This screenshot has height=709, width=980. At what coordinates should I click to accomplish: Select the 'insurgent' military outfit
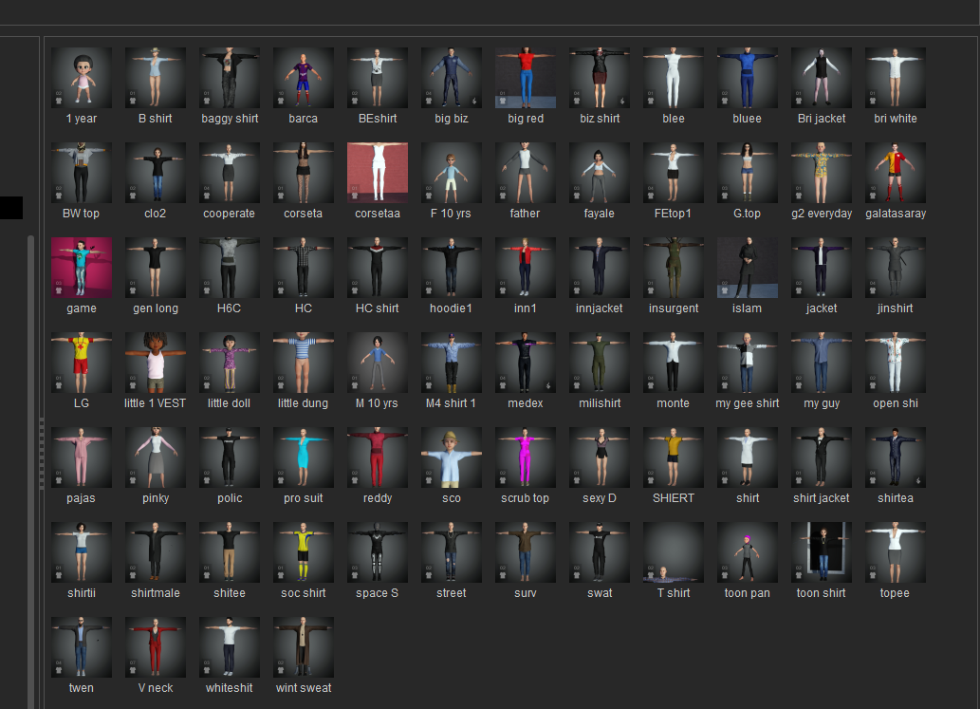click(x=674, y=268)
